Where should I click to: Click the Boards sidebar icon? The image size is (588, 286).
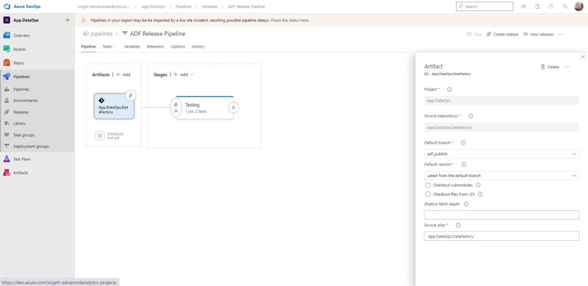click(7, 49)
